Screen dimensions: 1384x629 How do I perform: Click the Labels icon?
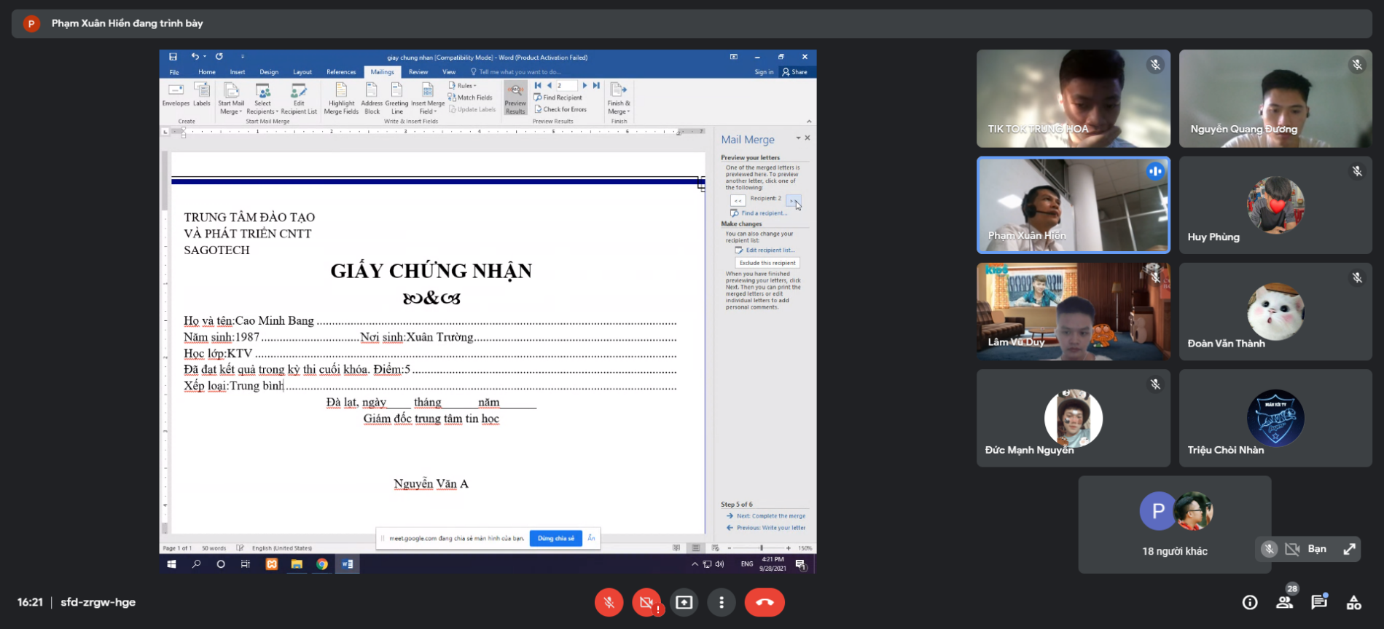tap(202, 95)
